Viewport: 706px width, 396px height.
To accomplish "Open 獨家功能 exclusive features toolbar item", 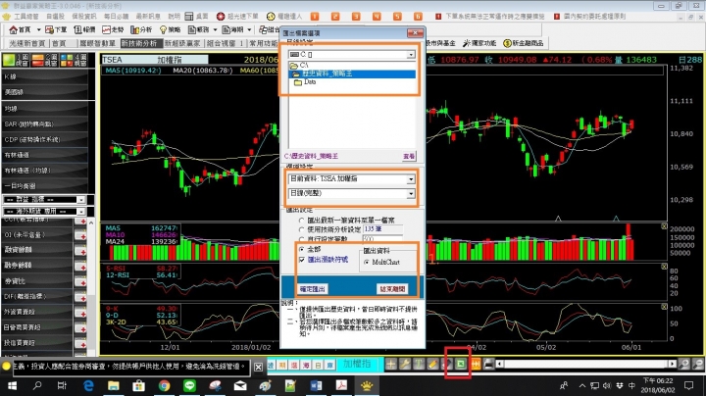I will coord(479,43).
